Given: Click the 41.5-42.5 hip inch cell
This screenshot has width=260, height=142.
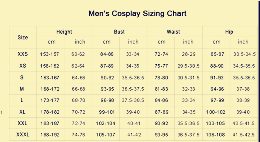Looking at the screenshot, I should [243, 135].
